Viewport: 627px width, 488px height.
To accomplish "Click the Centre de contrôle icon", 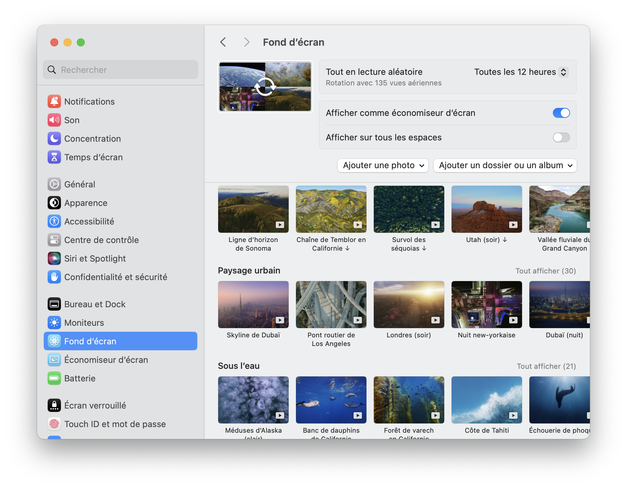I will coord(54,240).
